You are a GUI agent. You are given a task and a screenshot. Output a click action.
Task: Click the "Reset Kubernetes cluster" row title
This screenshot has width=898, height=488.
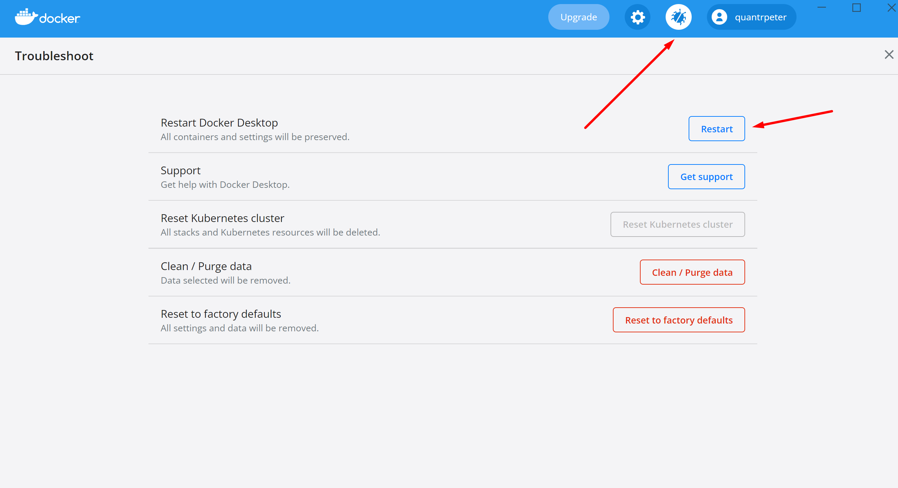pos(223,218)
